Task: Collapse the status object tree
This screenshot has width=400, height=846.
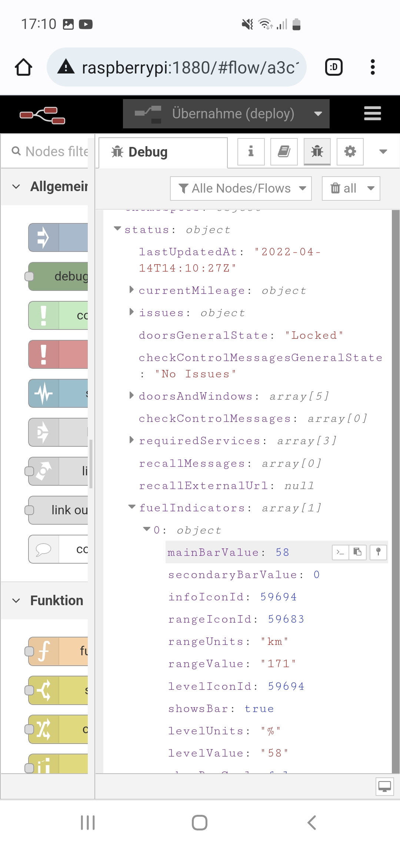Action: (117, 229)
